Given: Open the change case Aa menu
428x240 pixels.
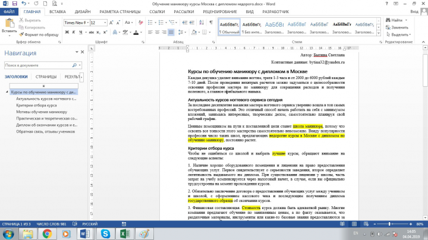Looking at the screenshot, I should 128,23.
